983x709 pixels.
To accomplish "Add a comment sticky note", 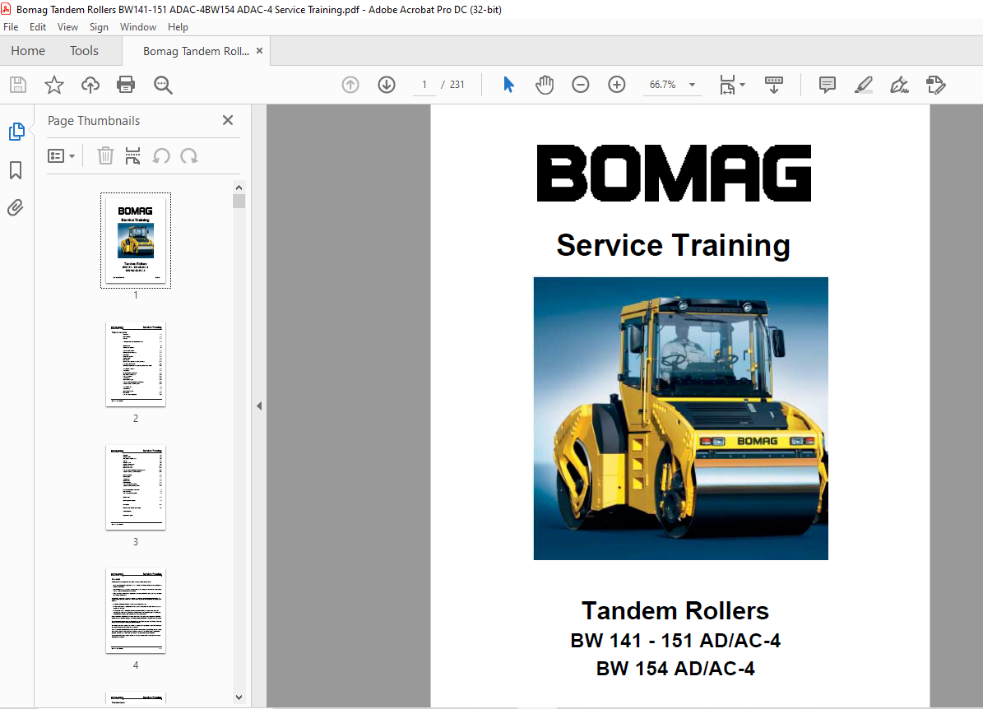I will (828, 85).
